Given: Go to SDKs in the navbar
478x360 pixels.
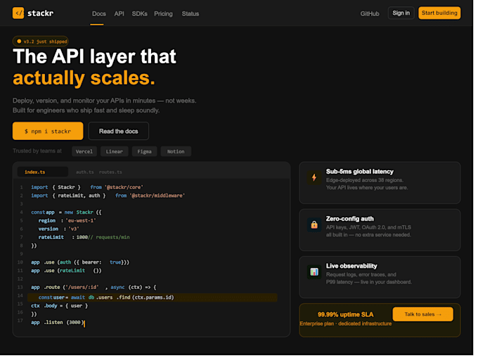Looking at the screenshot, I should (139, 14).
